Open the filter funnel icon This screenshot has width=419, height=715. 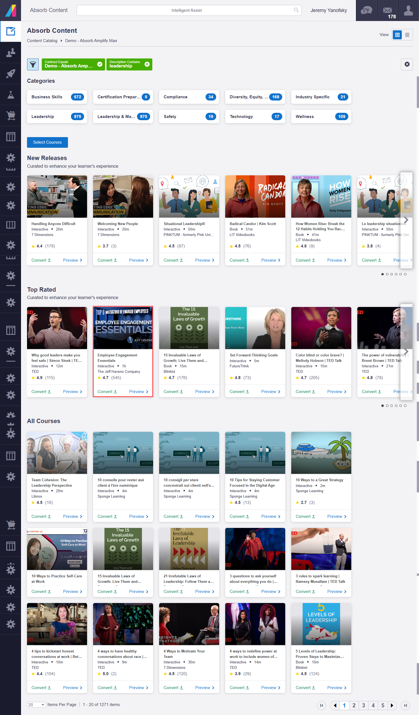[x=33, y=64]
